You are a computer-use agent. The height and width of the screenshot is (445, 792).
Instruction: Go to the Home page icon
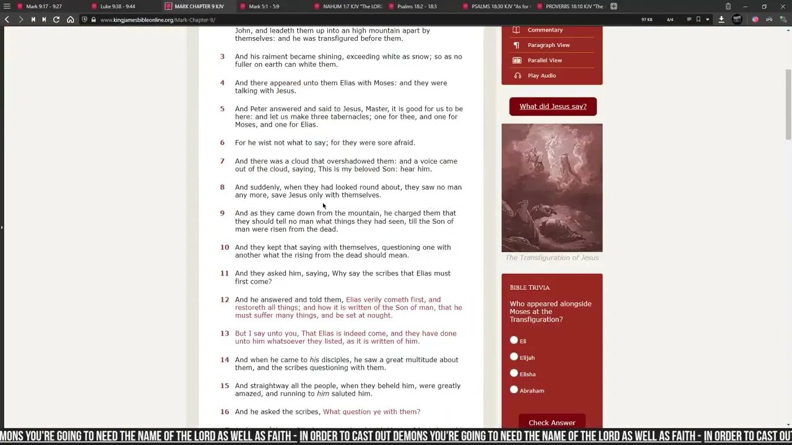[71, 19]
